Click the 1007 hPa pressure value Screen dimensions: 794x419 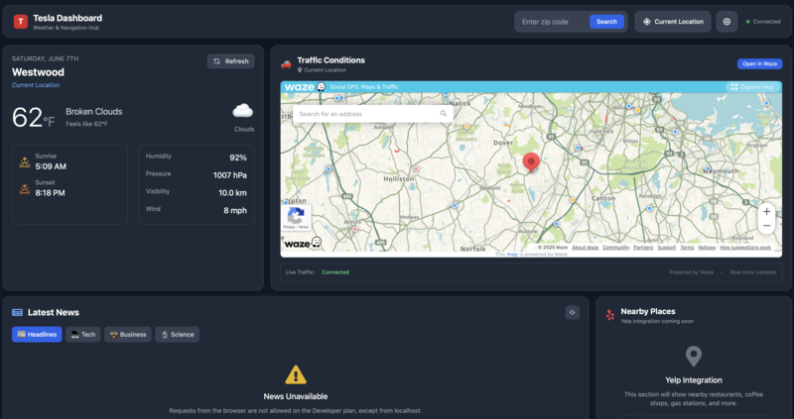[x=230, y=175]
